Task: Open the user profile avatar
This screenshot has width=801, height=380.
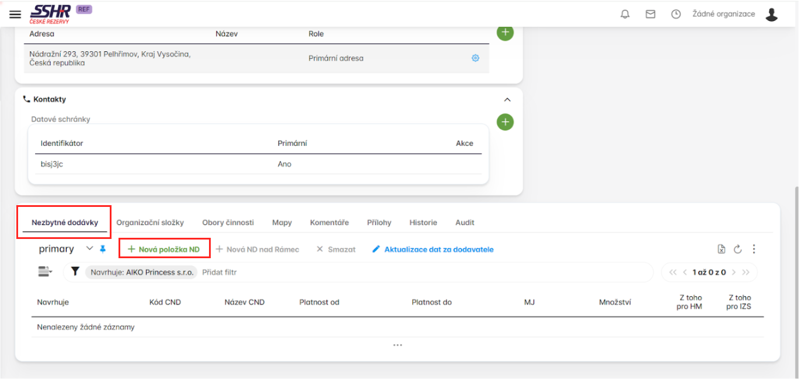Action: [772, 15]
